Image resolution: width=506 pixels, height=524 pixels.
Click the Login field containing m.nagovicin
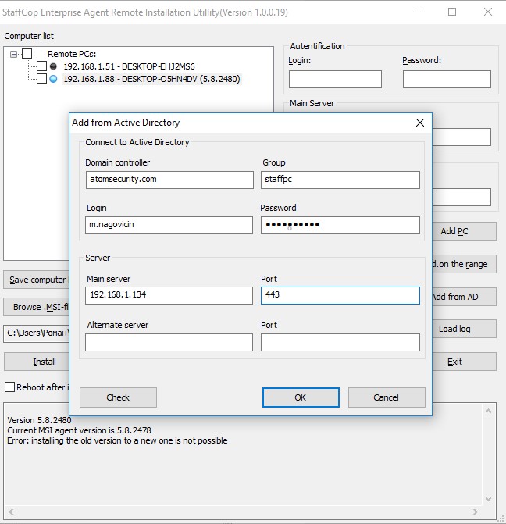click(169, 225)
